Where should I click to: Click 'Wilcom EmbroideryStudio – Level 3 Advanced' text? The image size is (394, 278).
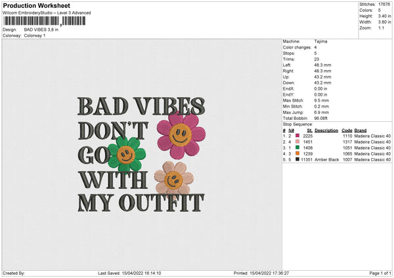pyautogui.click(x=47, y=13)
